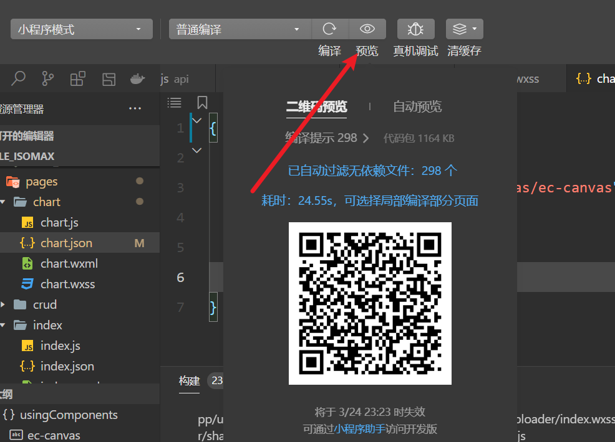Viewport: 615px width, 442px height.
Task: Open the source control branch icon
Action: tap(48, 78)
